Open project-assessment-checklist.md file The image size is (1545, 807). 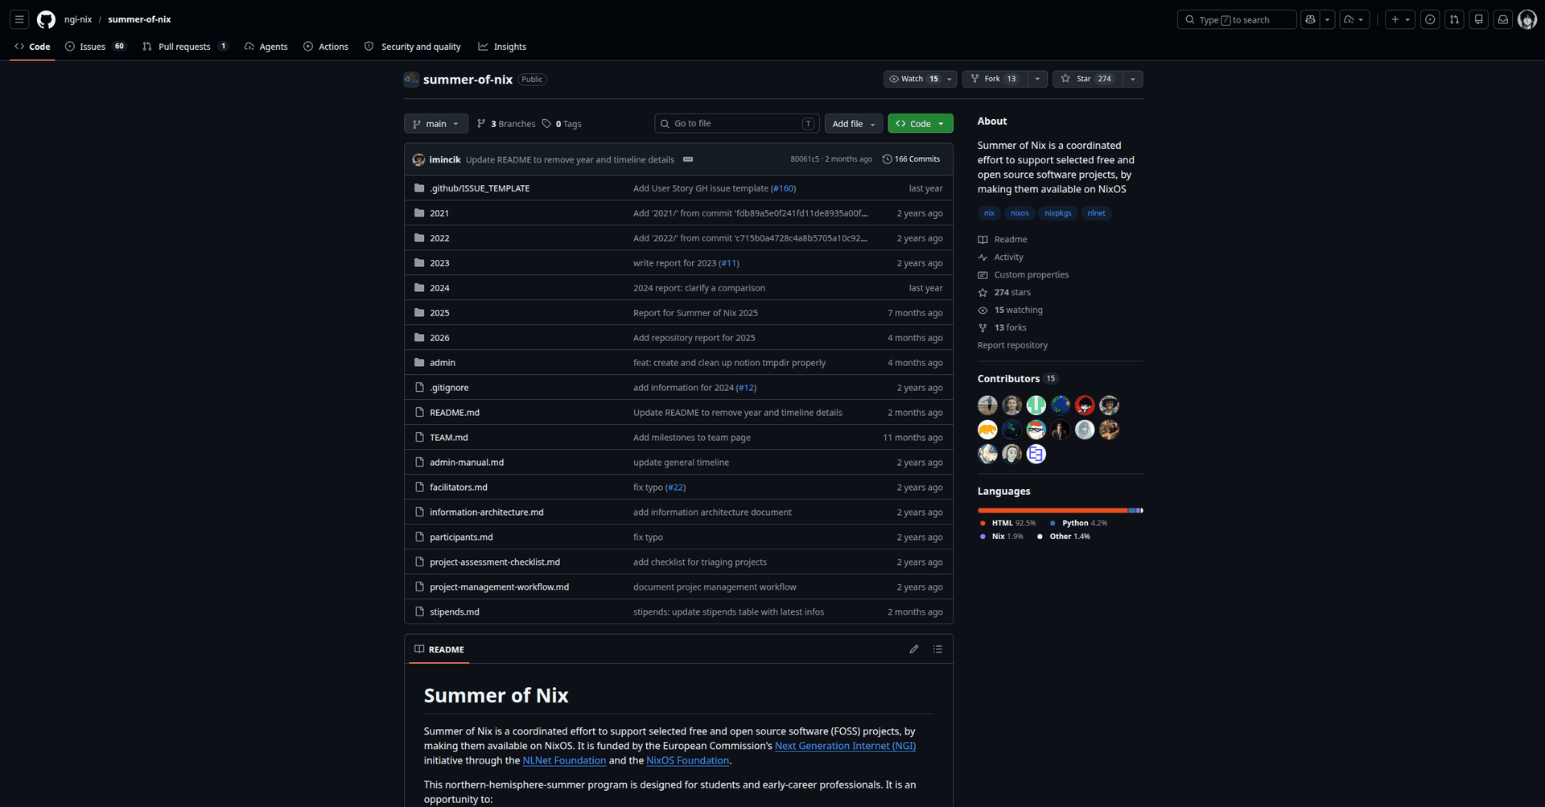(495, 562)
